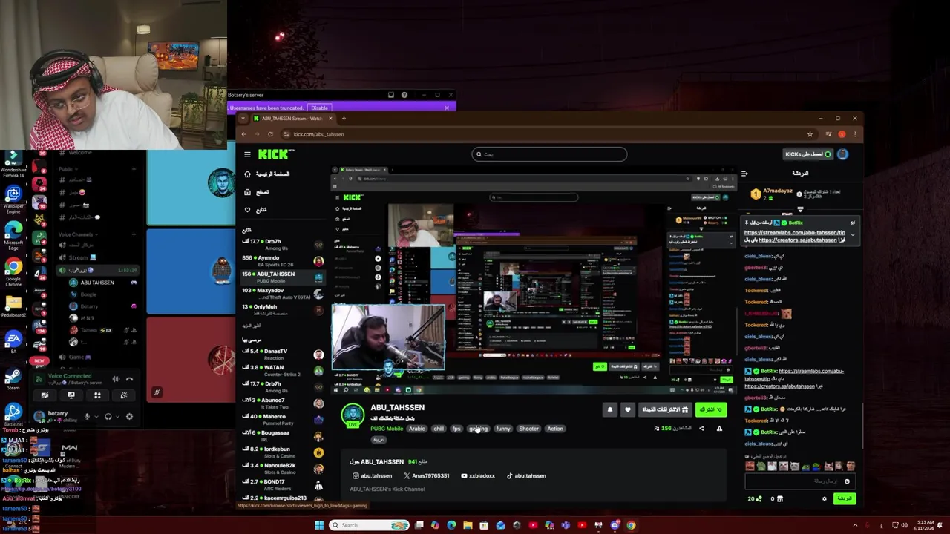Select the Arabic tag
The image size is (950, 534).
417,429
